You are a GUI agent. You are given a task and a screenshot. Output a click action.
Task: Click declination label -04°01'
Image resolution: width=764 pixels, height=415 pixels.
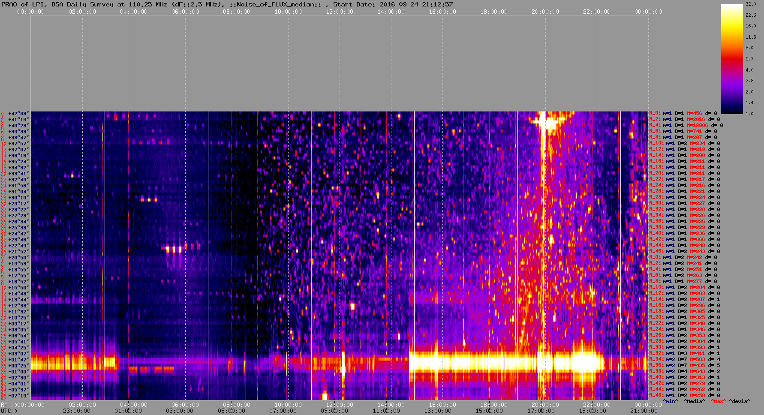(x=19, y=384)
